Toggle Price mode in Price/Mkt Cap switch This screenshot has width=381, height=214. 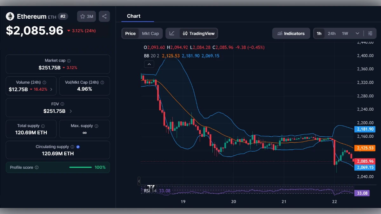[x=130, y=33]
